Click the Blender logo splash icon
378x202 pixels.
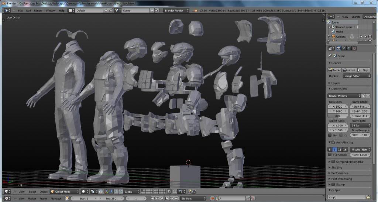point(196,11)
